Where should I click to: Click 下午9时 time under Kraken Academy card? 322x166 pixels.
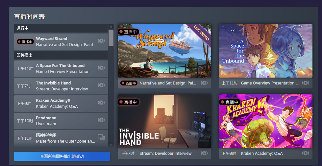click(229, 154)
